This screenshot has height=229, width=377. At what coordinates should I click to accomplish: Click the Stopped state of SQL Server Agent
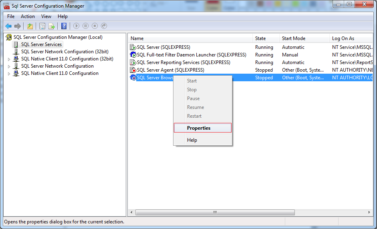pos(264,70)
